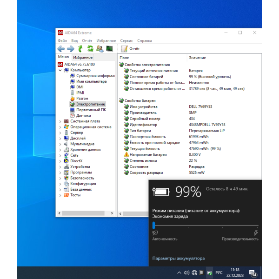Open the Вид menu

click(x=74, y=40)
